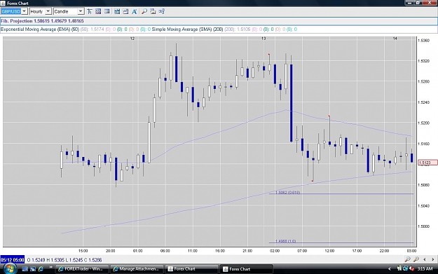Click the 1.5200 price axis label
438x274 pixels.
point(424,123)
